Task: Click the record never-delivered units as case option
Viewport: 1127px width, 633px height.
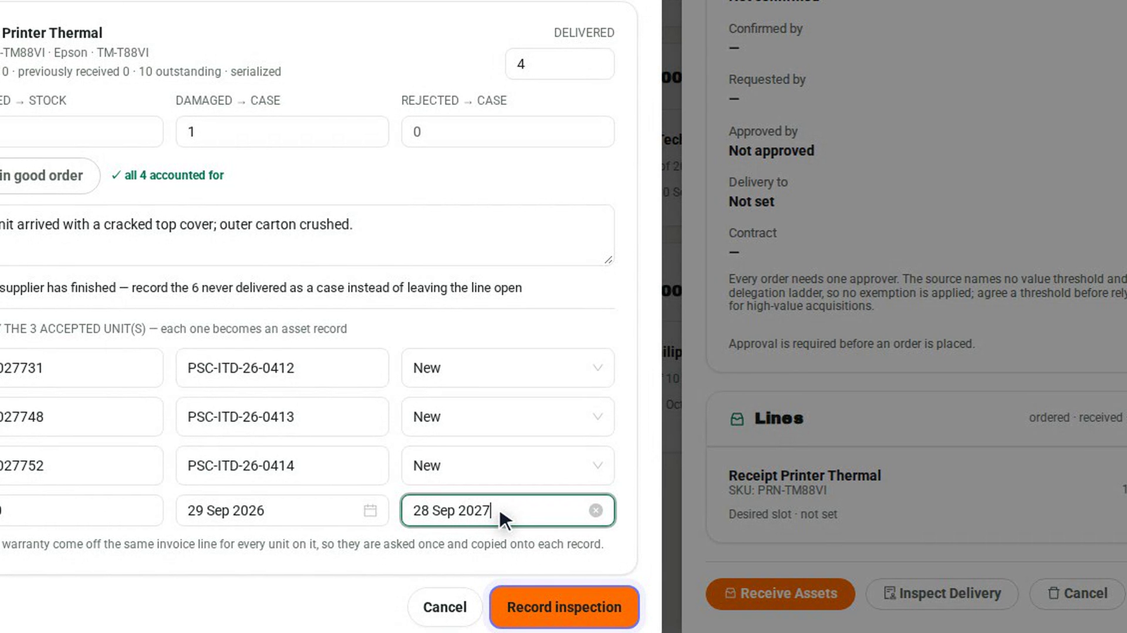Action: point(261,288)
